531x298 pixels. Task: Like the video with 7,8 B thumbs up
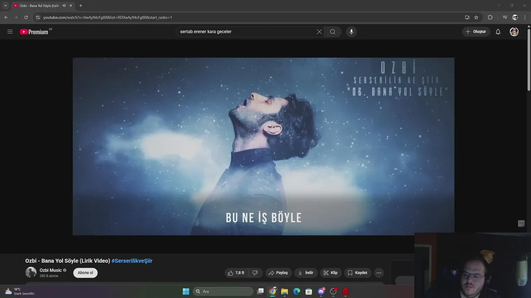click(x=236, y=273)
